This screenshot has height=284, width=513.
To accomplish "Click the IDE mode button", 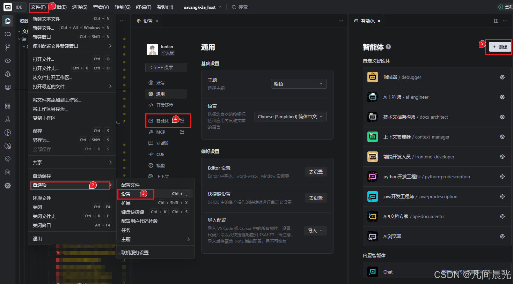I will point(19,7).
